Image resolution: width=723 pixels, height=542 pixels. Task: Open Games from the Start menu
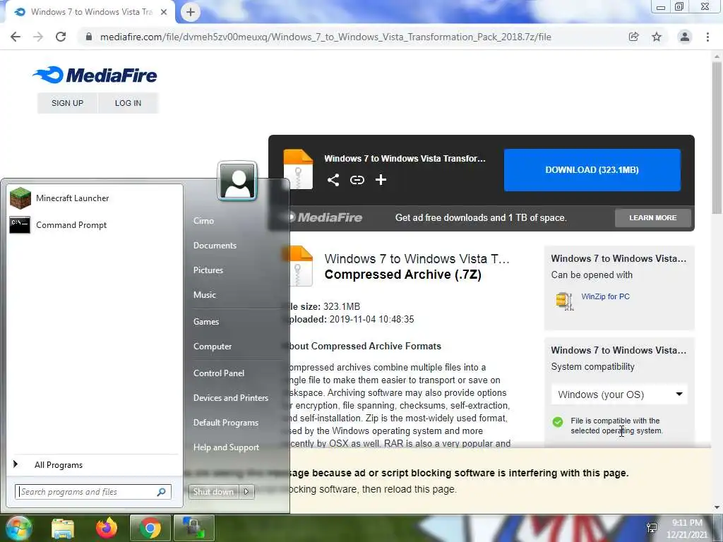pos(206,322)
